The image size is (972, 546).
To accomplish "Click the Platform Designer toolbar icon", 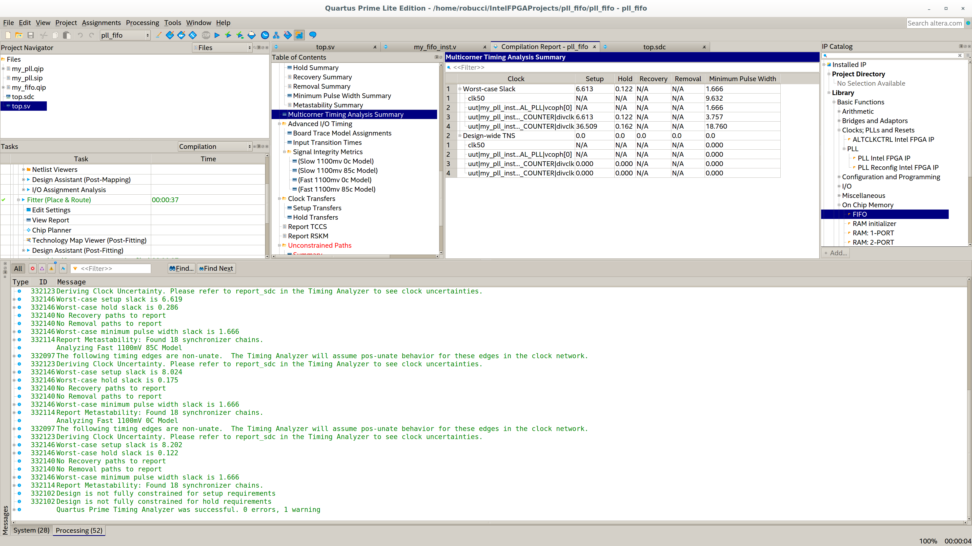I will click(299, 35).
